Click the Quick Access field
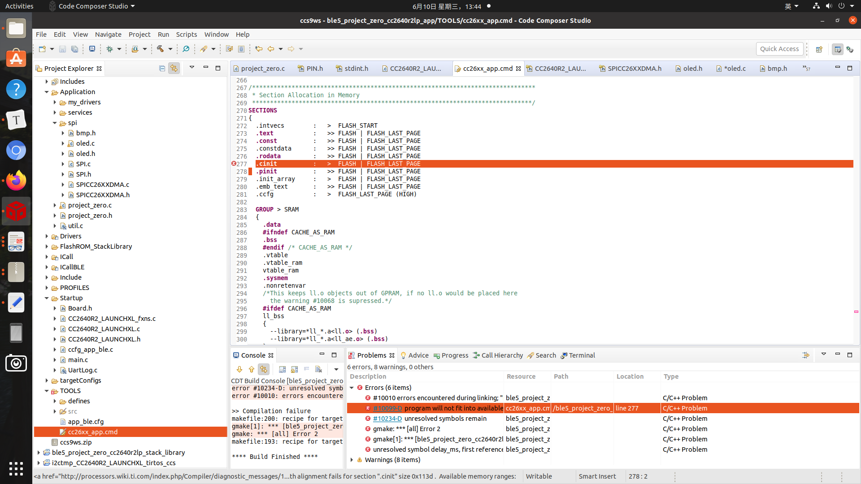Screen dimensions: 861x484 [x=779, y=49]
